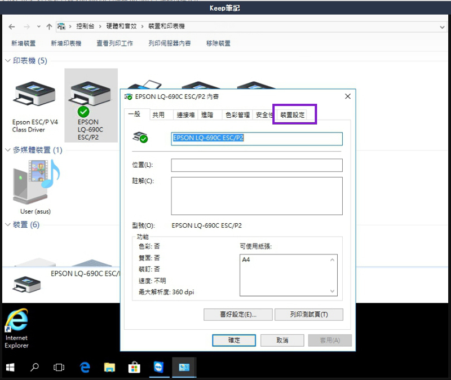The height and width of the screenshot is (380, 451).
Task: Click 移除裝置 in command bar
Action: pyautogui.click(x=218, y=43)
